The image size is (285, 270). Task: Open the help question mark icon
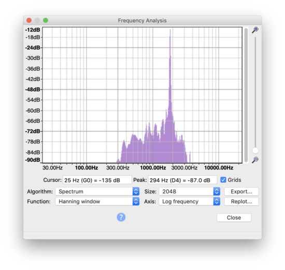pos(121,217)
